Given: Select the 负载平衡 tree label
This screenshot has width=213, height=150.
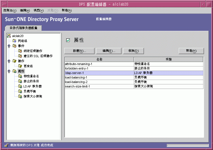Looking at the screenshot, I should (30, 91).
